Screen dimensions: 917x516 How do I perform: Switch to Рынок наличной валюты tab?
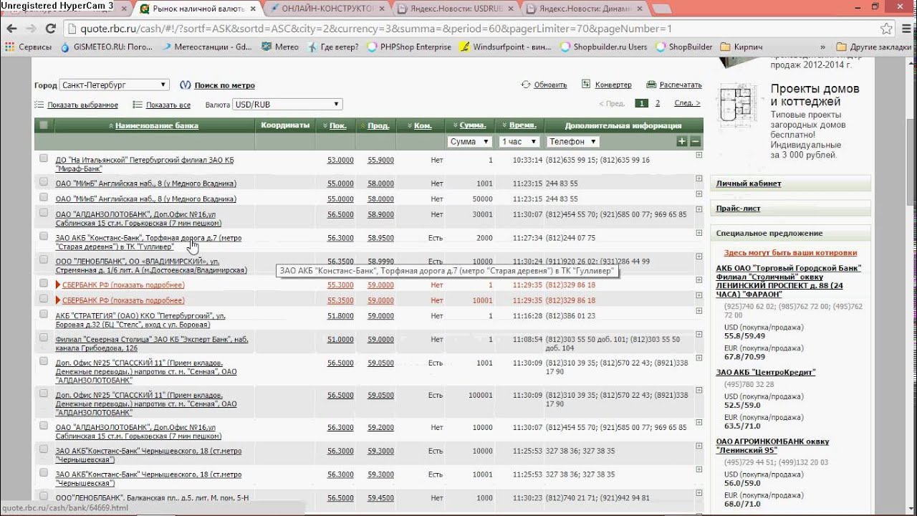198,9
